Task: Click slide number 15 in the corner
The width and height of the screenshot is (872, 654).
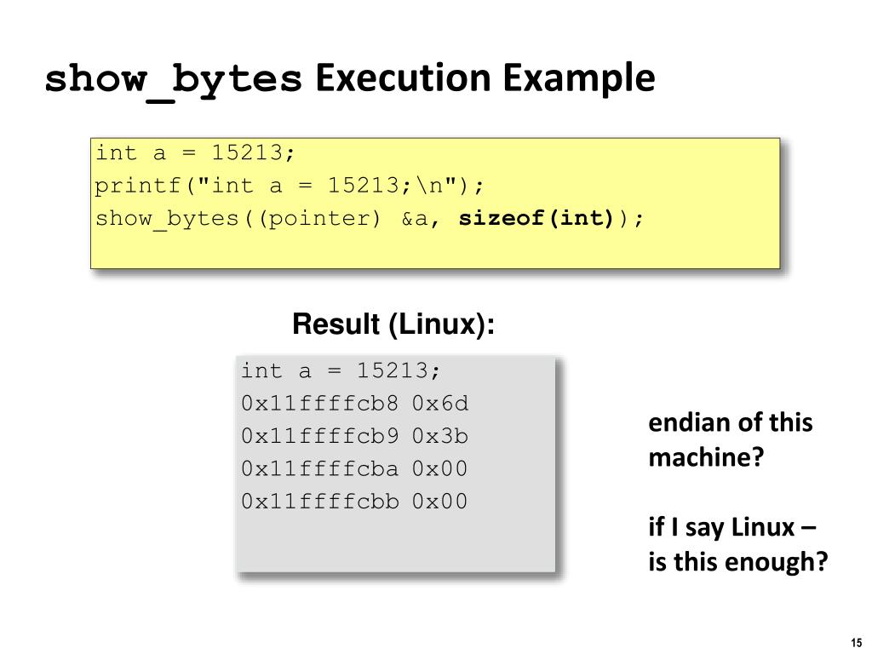Action: tap(855, 643)
